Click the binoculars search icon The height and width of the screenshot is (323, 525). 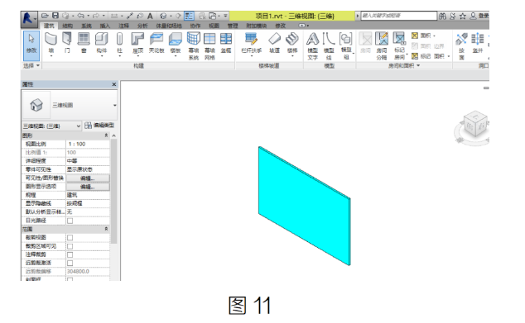click(x=442, y=16)
